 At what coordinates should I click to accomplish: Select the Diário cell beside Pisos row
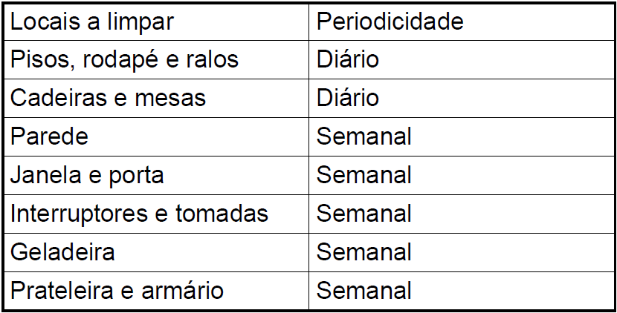tap(348, 59)
